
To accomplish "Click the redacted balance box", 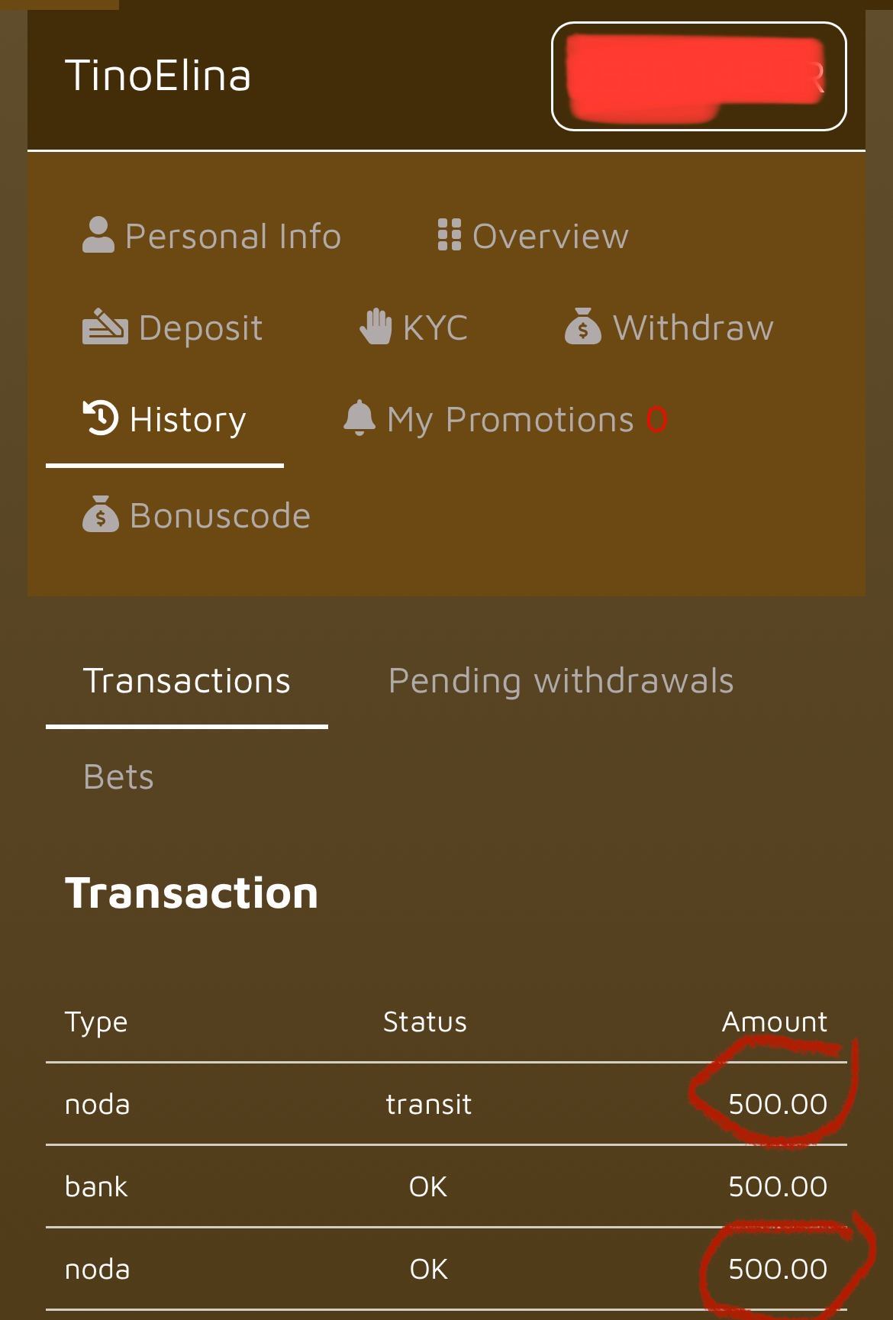I will (698, 76).
